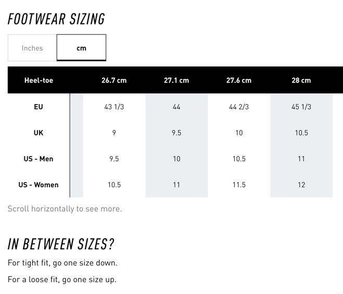Click the Footwear Sizing heading
The image size is (343, 294).
tap(56, 19)
